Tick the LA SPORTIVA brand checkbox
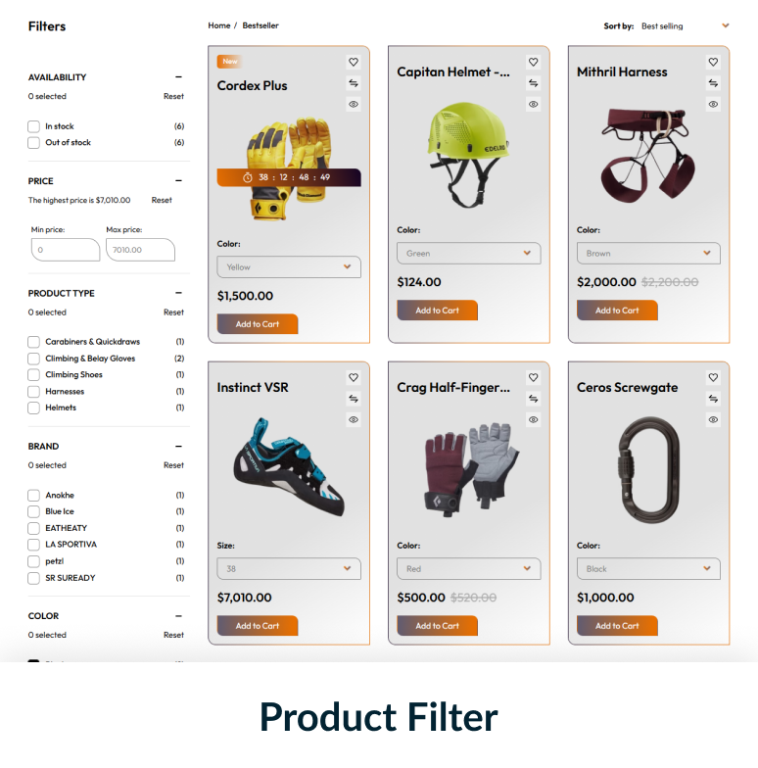The image size is (758, 768). coord(33,545)
